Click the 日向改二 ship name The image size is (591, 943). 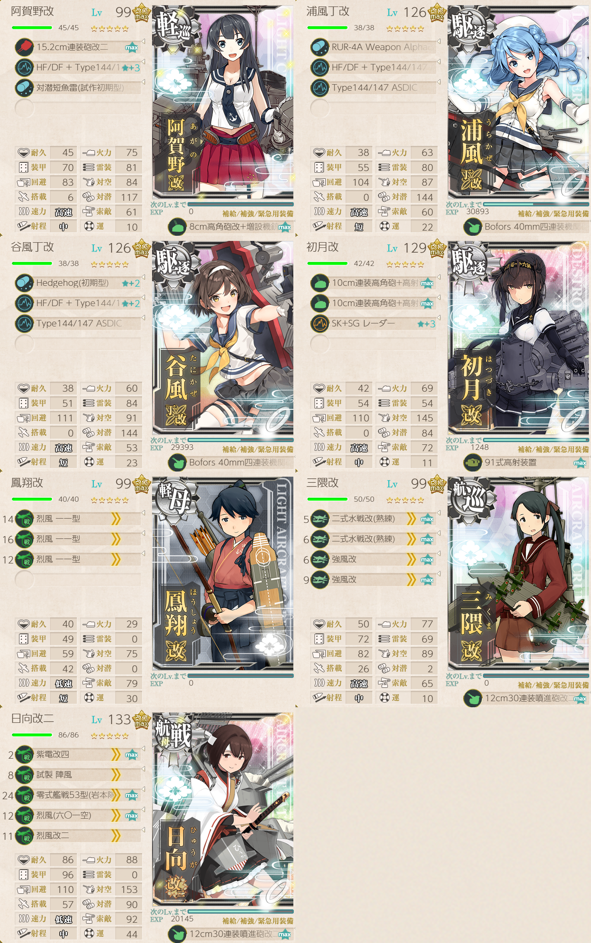click(32, 718)
